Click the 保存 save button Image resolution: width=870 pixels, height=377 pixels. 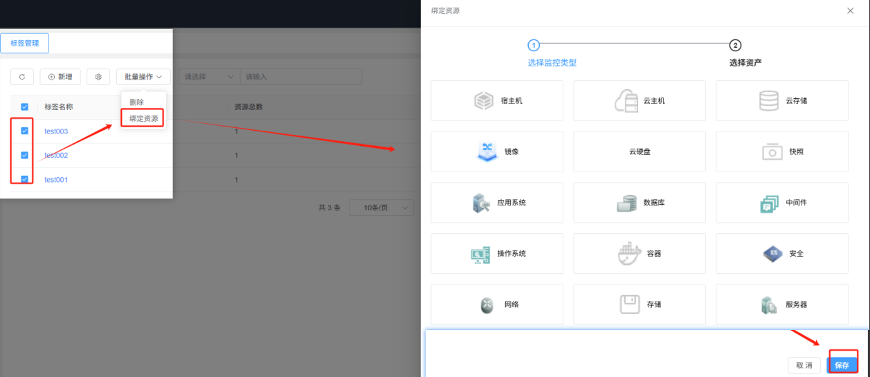click(842, 365)
